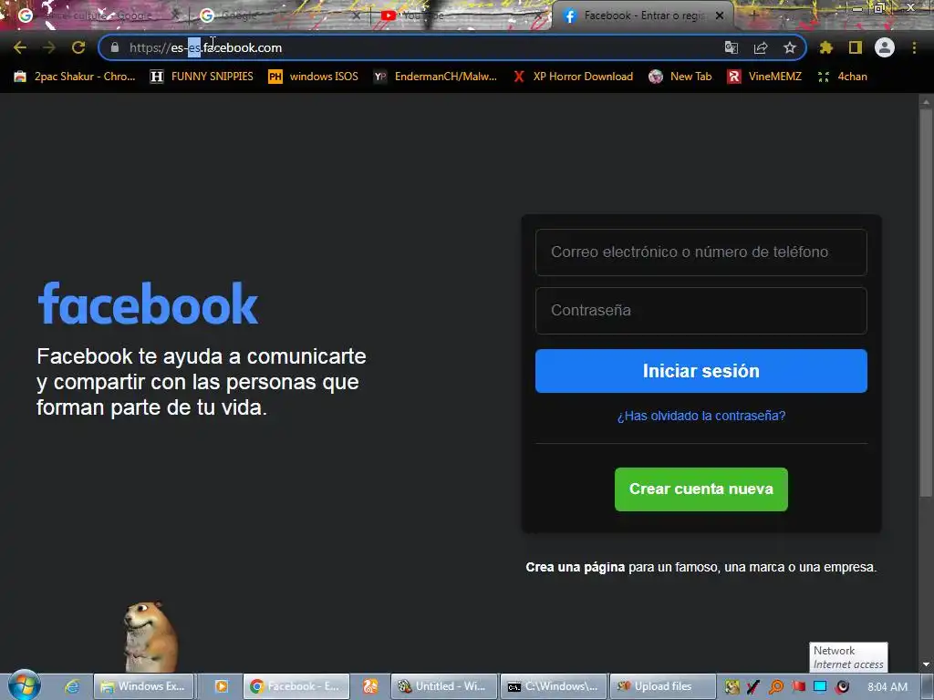Launch Internet Explorer from the taskbar
Image resolution: width=934 pixels, height=700 pixels.
[x=72, y=686]
